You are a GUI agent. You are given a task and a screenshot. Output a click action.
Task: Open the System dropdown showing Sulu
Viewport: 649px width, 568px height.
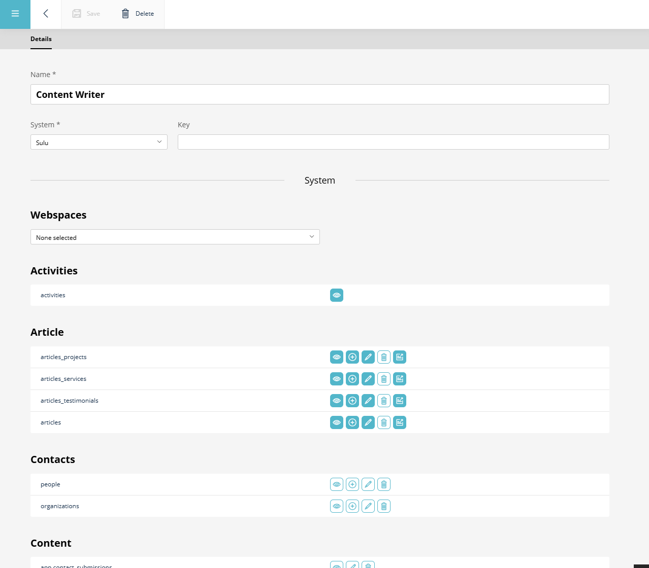point(99,142)
